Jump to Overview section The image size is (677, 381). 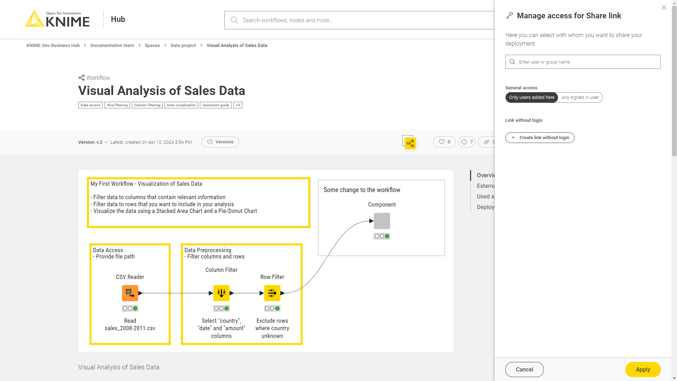485,175
